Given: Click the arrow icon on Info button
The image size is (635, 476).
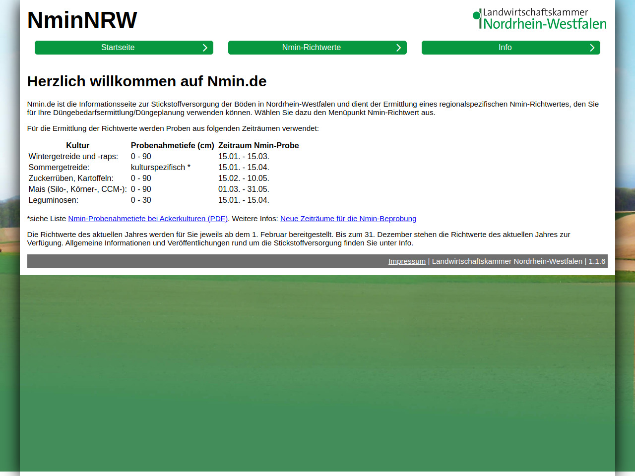Looking at the screenshot, I should 592,48.
